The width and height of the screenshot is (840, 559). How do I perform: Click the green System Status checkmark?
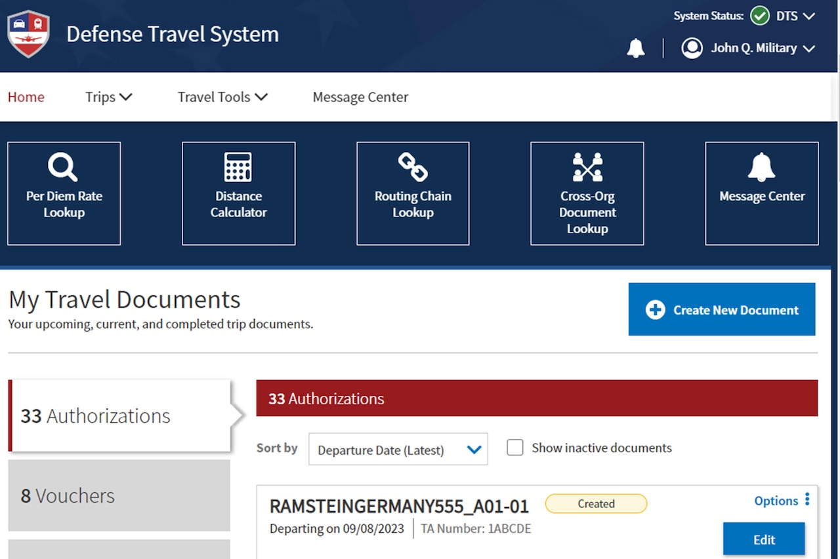pyautogui.click(x=760, y=16)
